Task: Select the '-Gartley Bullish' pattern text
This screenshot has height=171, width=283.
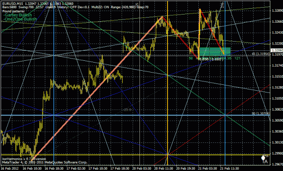Action: coord(18,15)
